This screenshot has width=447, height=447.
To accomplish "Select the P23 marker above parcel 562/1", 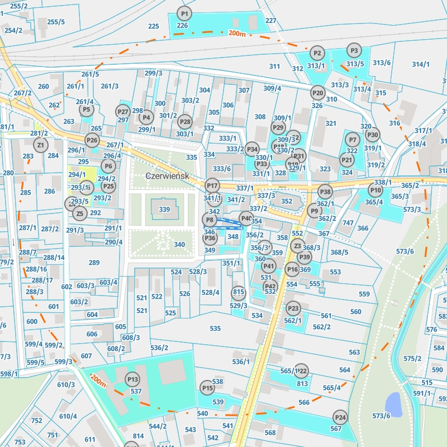I will click(293, 308).
